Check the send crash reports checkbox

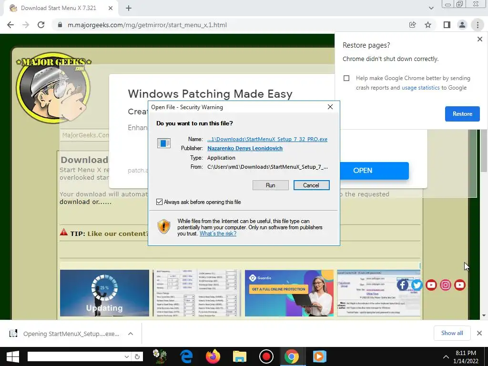(x=346, y=78)
